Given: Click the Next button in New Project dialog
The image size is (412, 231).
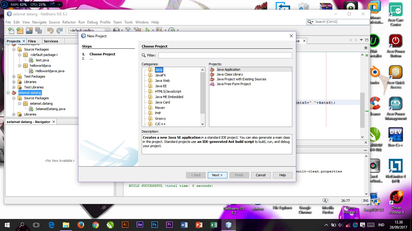Looking at the screenshot, I should (x=217, y=175).
